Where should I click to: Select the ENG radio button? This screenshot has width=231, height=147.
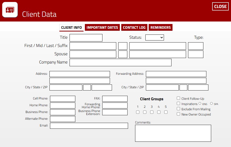(x=200, y=103)
